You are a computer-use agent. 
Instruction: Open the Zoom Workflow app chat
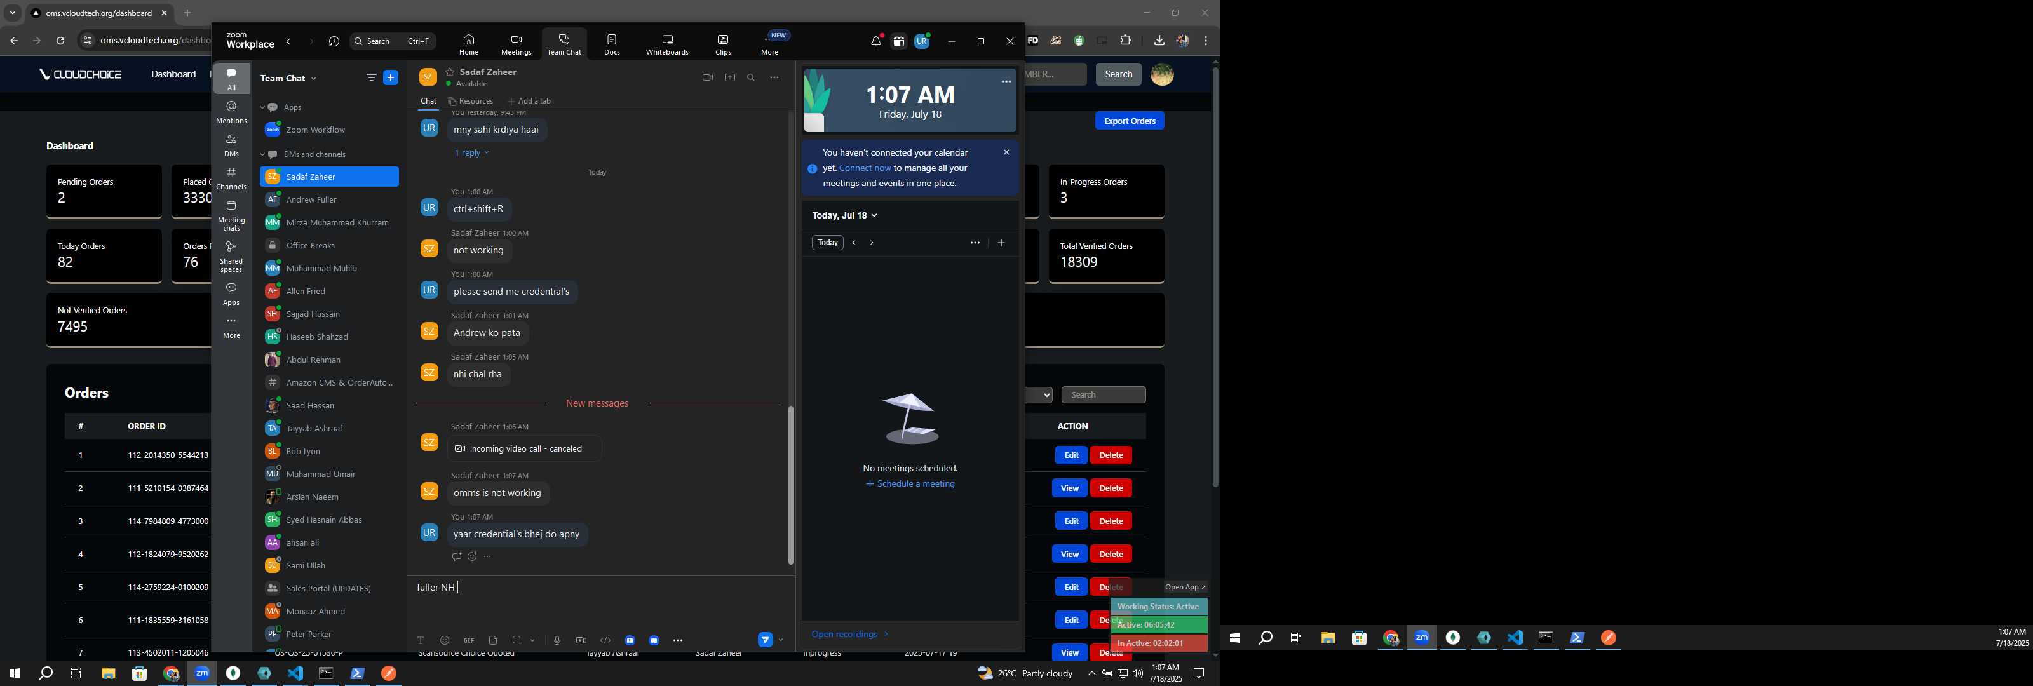[329, 130]
